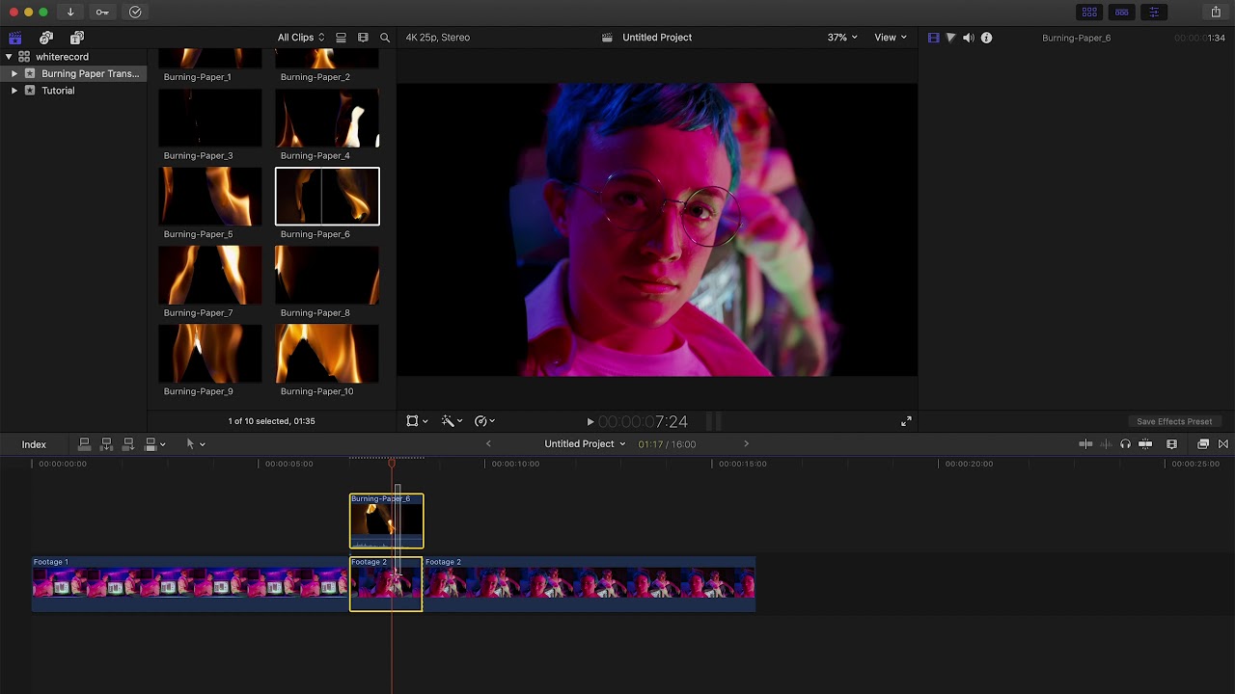Select the Burning-Paper_5 thumbnail
This screenshot has width=1235, height=694.
pos(210,197)
